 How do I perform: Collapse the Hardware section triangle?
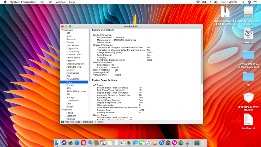(62, 30)
